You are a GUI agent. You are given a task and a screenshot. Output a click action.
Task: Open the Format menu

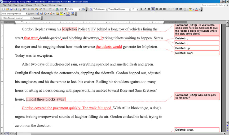point(29,5)
